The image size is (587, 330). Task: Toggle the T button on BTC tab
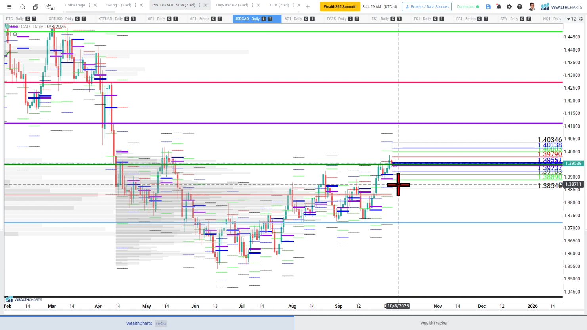point(34,19)
